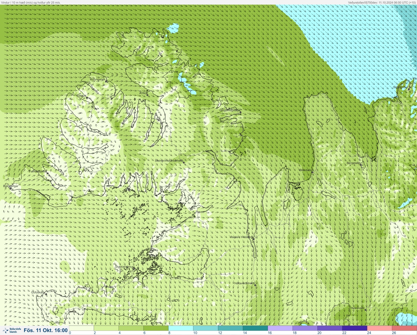Select the 10–12 m/s turquoise legend swatch
Viewport: 417px width, 335px height.
[206, 328]
